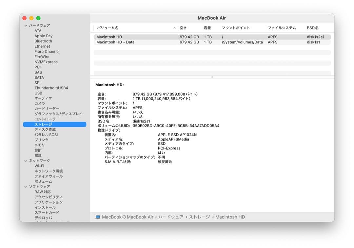Open NVMExpress details
The height and width of the screenshot is (248, 354).
coord(46,62)
